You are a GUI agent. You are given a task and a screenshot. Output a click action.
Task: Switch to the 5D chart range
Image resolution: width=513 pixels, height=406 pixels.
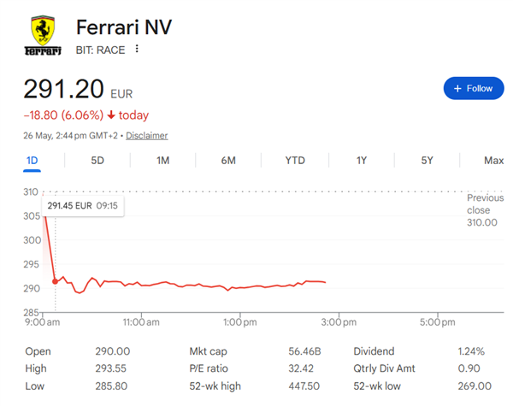[x=97, y=161]
